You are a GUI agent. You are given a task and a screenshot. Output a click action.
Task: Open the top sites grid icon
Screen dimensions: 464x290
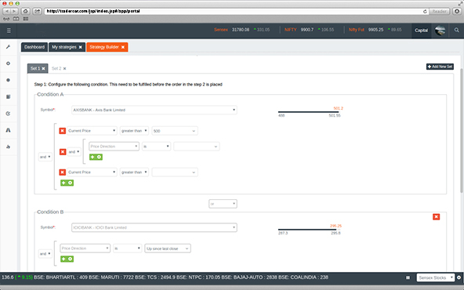[26, 19]
